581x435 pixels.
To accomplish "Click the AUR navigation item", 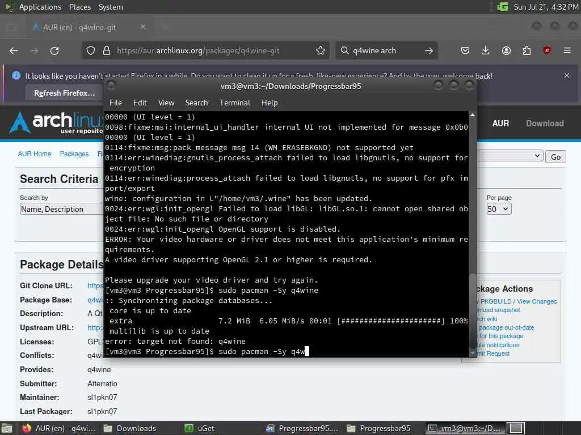I will [500, 123].
